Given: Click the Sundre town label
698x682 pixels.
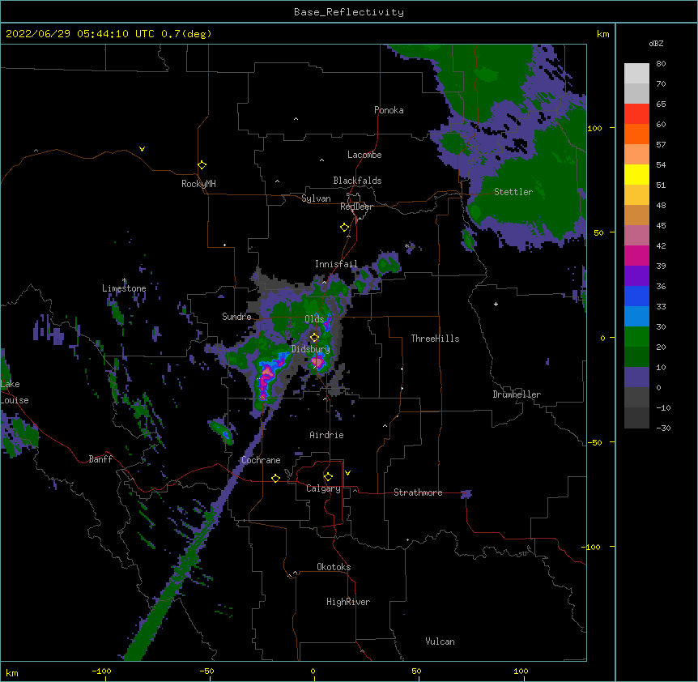Looking at the screenshot, I should click(x=236, y=317).
